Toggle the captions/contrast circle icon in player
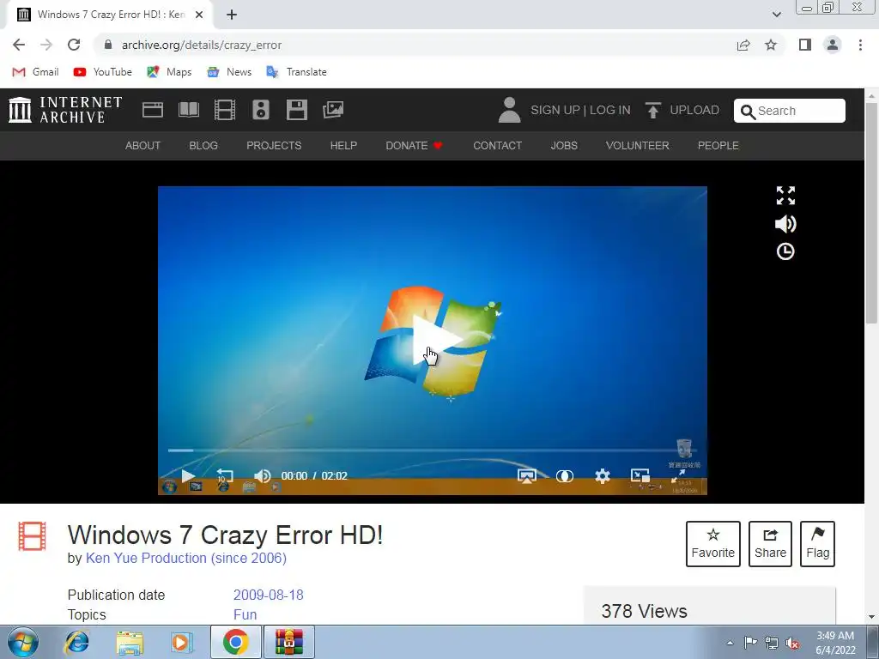The width and height of the screenshot is (879, 659). pos(565,475)
